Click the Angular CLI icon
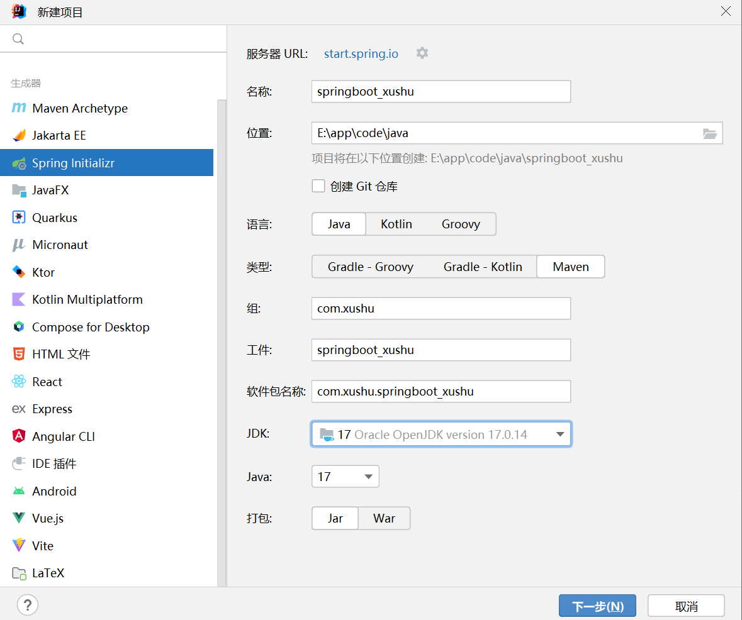This screenshot has height=620, width=742. (19, 436)
